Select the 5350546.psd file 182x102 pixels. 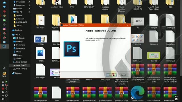tap(170, 22)
